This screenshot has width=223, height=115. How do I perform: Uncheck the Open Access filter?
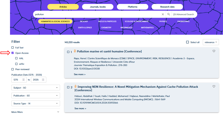[13, 53]
